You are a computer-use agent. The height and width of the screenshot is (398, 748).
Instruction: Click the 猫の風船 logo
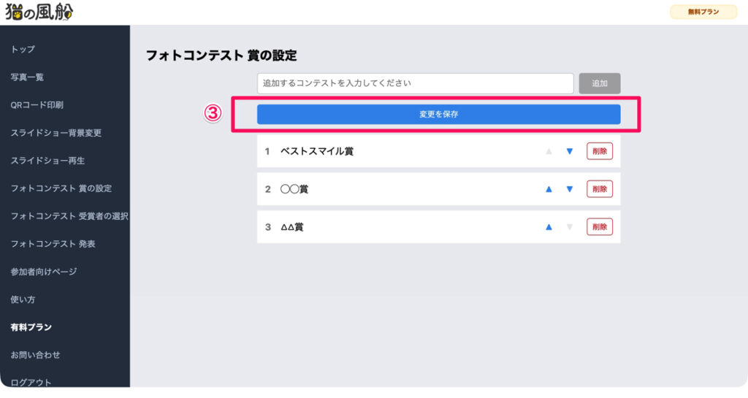[x=39, y=12]
